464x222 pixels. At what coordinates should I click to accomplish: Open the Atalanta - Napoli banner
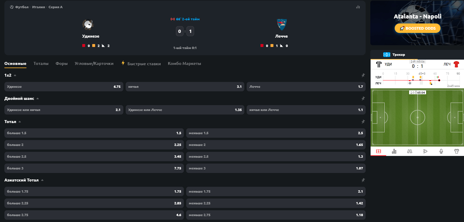tap(417, 23)
